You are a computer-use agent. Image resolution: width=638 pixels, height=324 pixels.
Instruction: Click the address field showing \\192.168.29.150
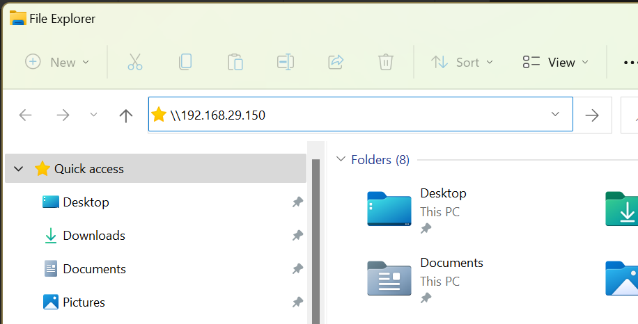[x=361, y=115]
